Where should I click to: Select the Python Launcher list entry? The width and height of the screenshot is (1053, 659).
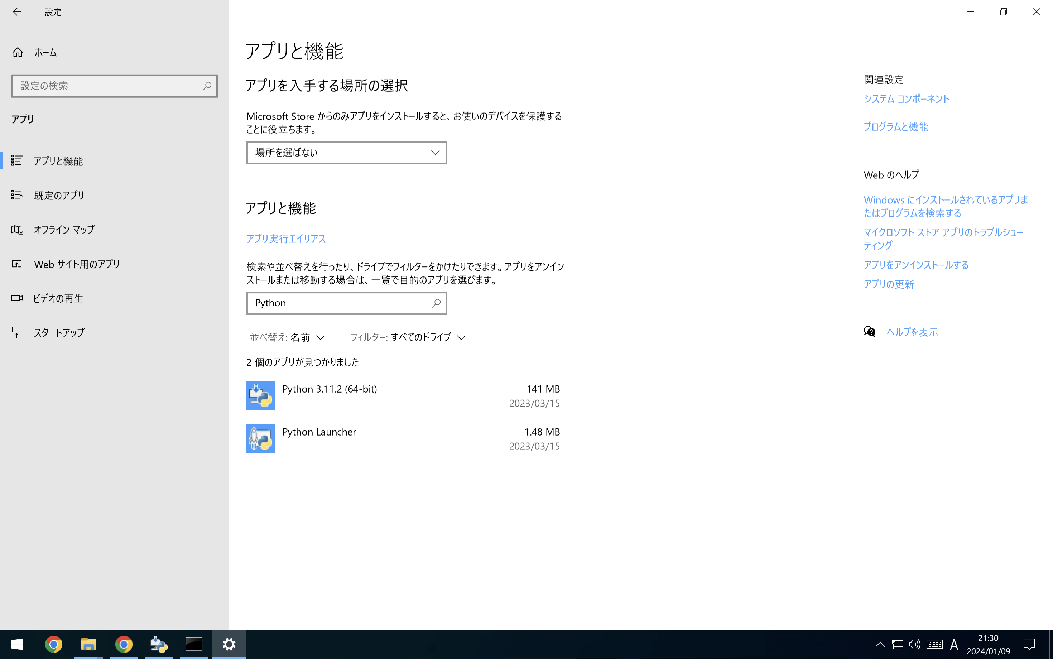point(403,438)
